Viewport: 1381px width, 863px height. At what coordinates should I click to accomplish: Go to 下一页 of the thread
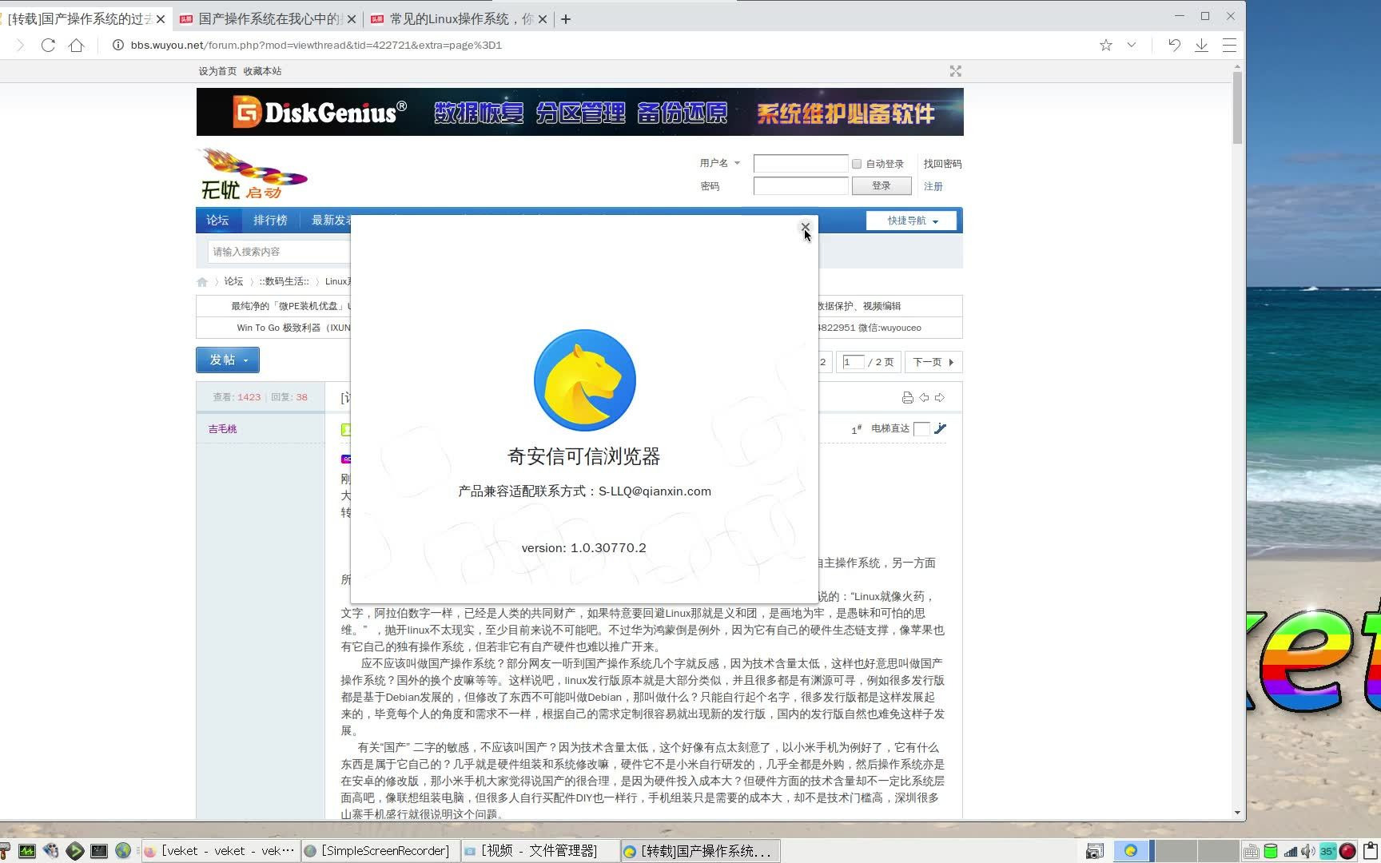click(x=933, y=362)
